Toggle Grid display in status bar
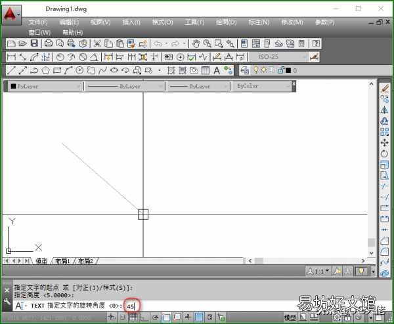The height and width of the screenshot is (324, 394). pos(133,317)
